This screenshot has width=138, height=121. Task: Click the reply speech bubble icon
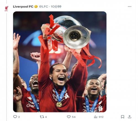[15, 117]
